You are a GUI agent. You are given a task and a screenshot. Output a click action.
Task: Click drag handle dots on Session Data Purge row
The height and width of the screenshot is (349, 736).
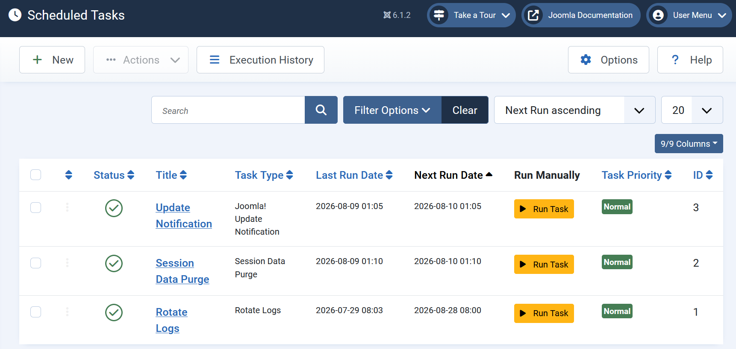point(67,263)
